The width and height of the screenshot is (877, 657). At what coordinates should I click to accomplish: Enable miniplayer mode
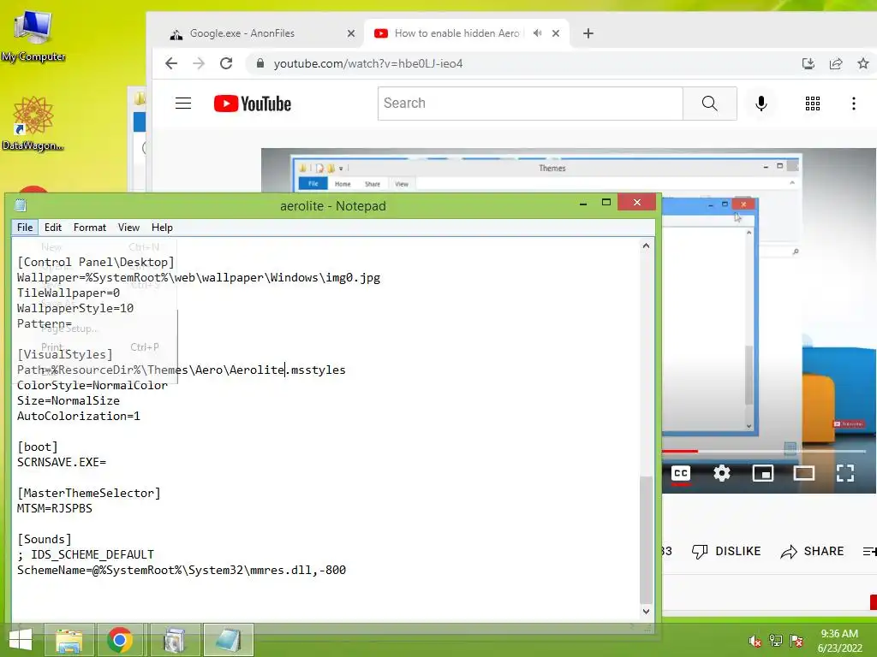point(763,473)
